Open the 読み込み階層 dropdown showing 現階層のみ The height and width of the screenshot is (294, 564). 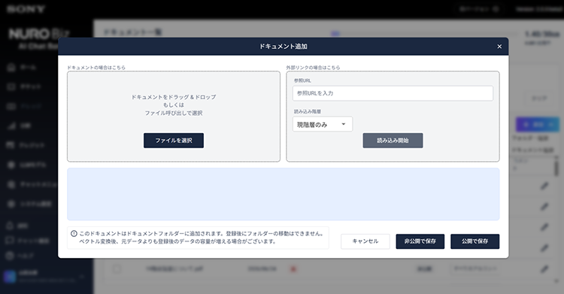click(x=323, y=125)
